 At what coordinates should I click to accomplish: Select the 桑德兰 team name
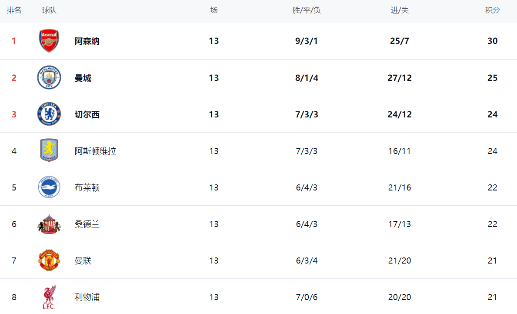tap(87, 224)
